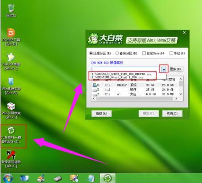
Task: Click the More (M) button
Action: (176, 69)
